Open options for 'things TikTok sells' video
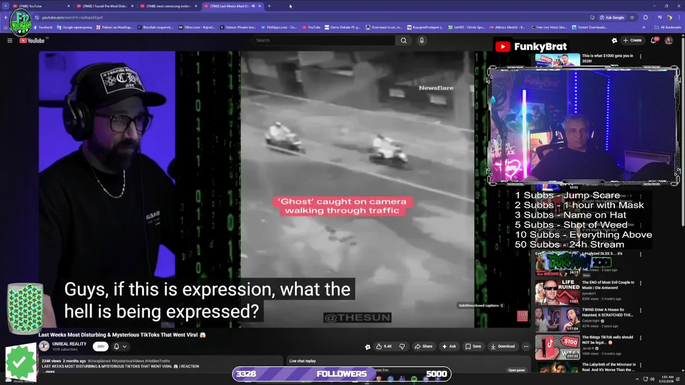 point(641,338)
